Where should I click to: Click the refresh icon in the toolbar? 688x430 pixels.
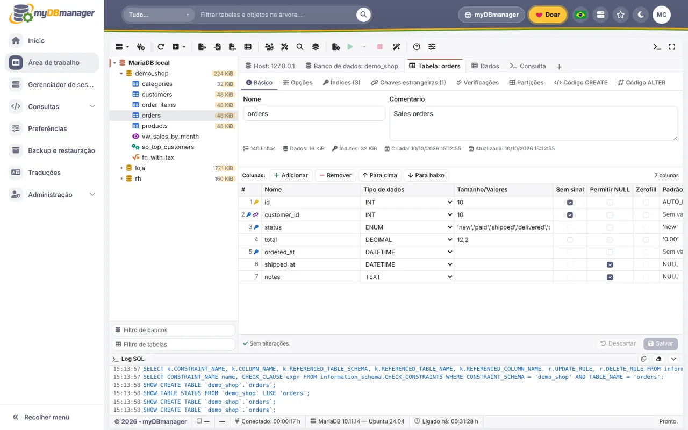[161, 47]
